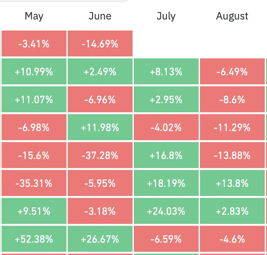Click the +11.98% June cell
Screen dimensions: 267x255
click(x=100, y=127)
